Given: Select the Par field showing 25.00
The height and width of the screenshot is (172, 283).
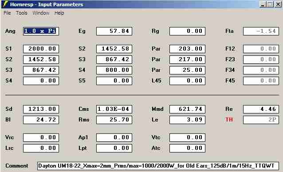Looking at the screenshot, I should point(187,70).
